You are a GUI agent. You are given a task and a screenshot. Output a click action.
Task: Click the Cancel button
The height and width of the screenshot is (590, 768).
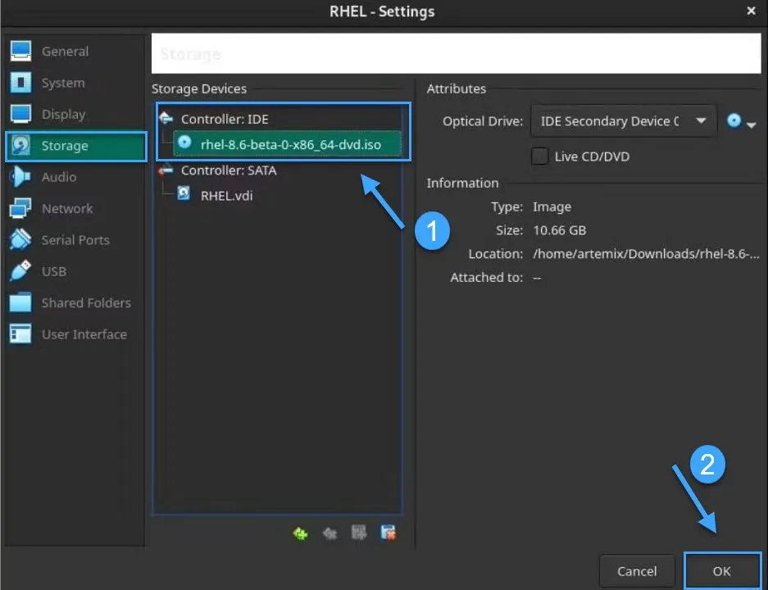tap(637, 570)
